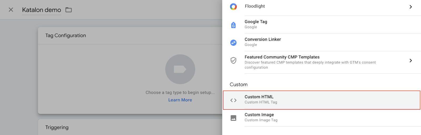Close the tag editor with the X icon
The width and height of the screenshot is (421, 135).
coord(11,10)
